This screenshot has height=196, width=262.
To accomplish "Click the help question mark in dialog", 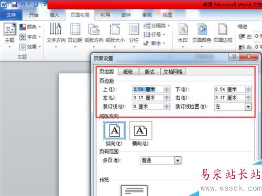I will (234, 57).
